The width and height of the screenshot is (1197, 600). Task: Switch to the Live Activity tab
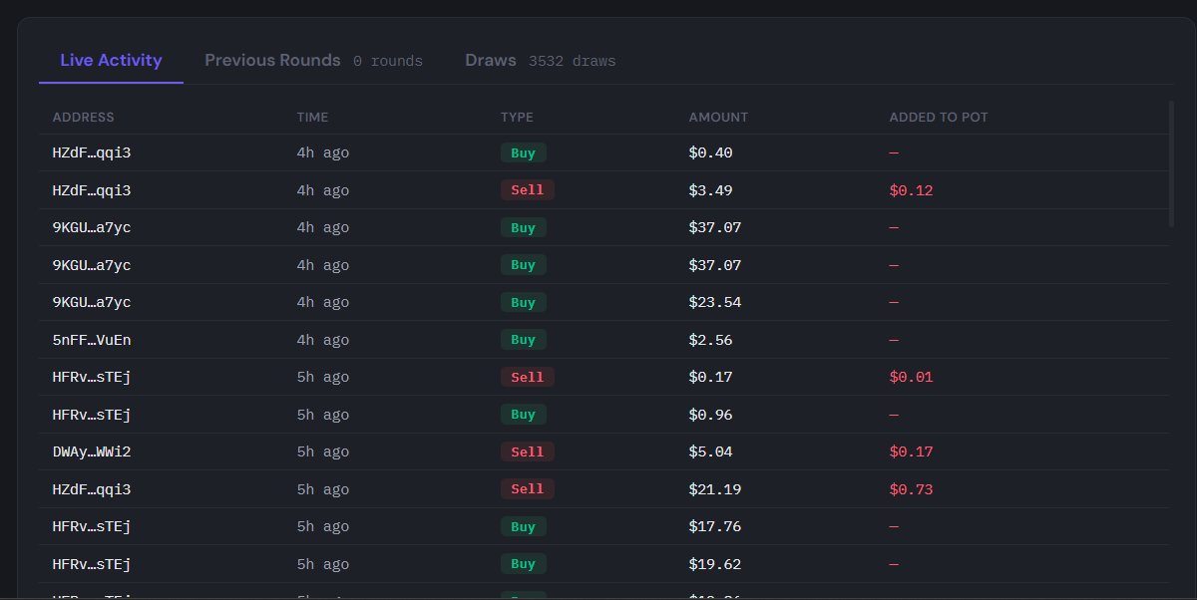tap(111, 60)
